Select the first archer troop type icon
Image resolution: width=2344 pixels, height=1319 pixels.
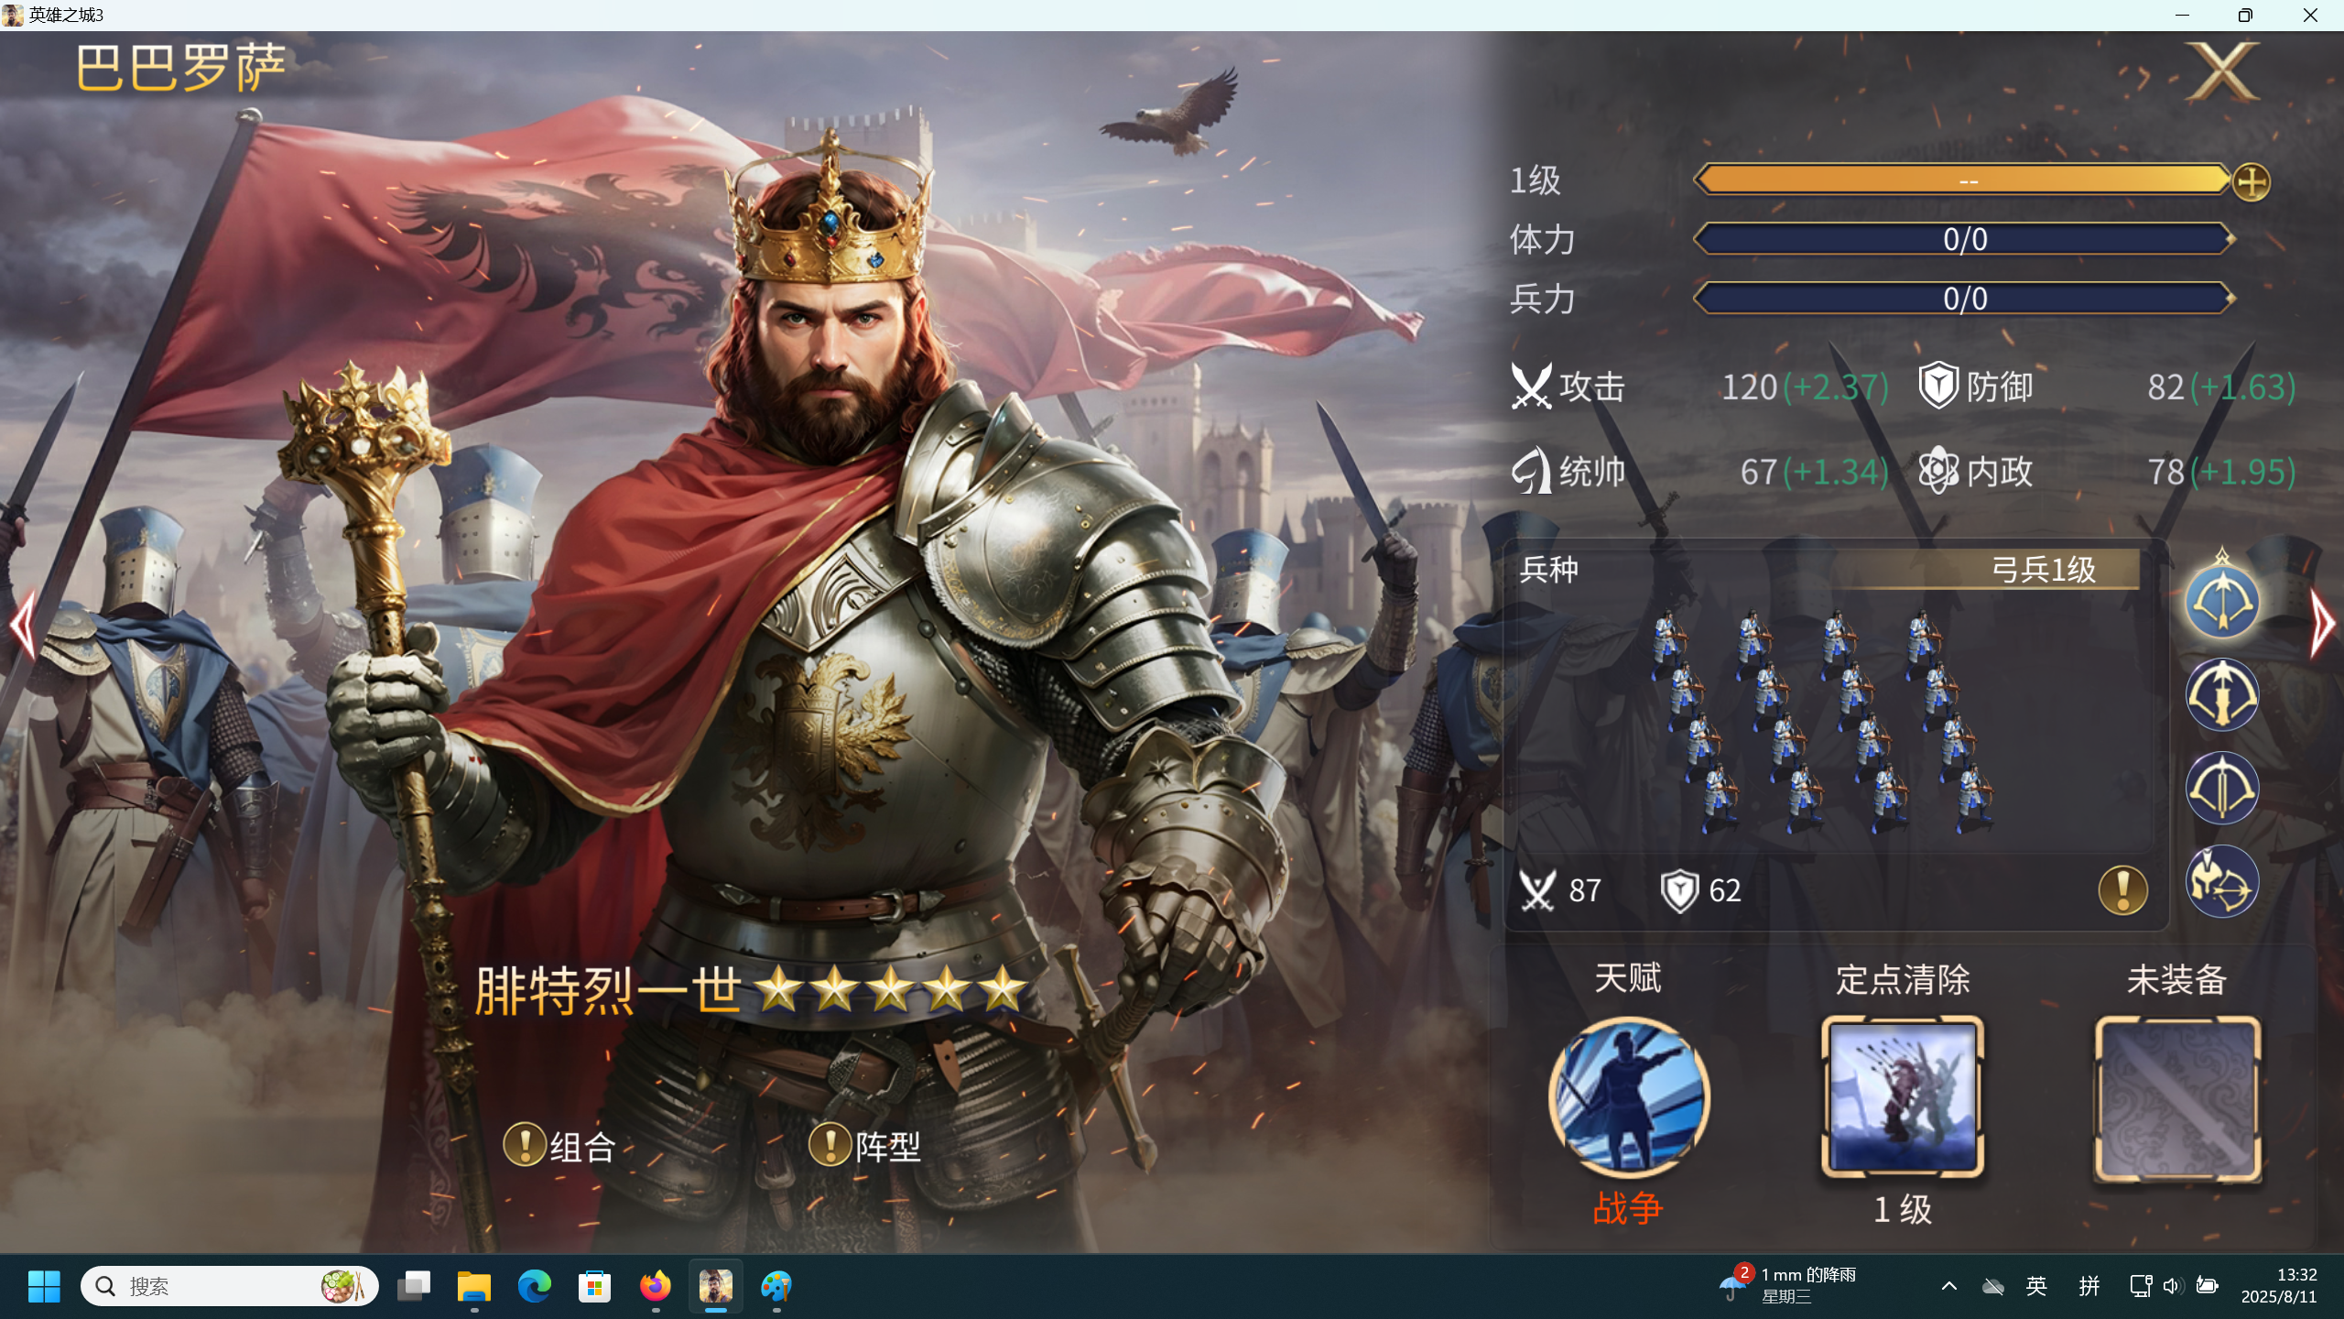pos(2221,601)
